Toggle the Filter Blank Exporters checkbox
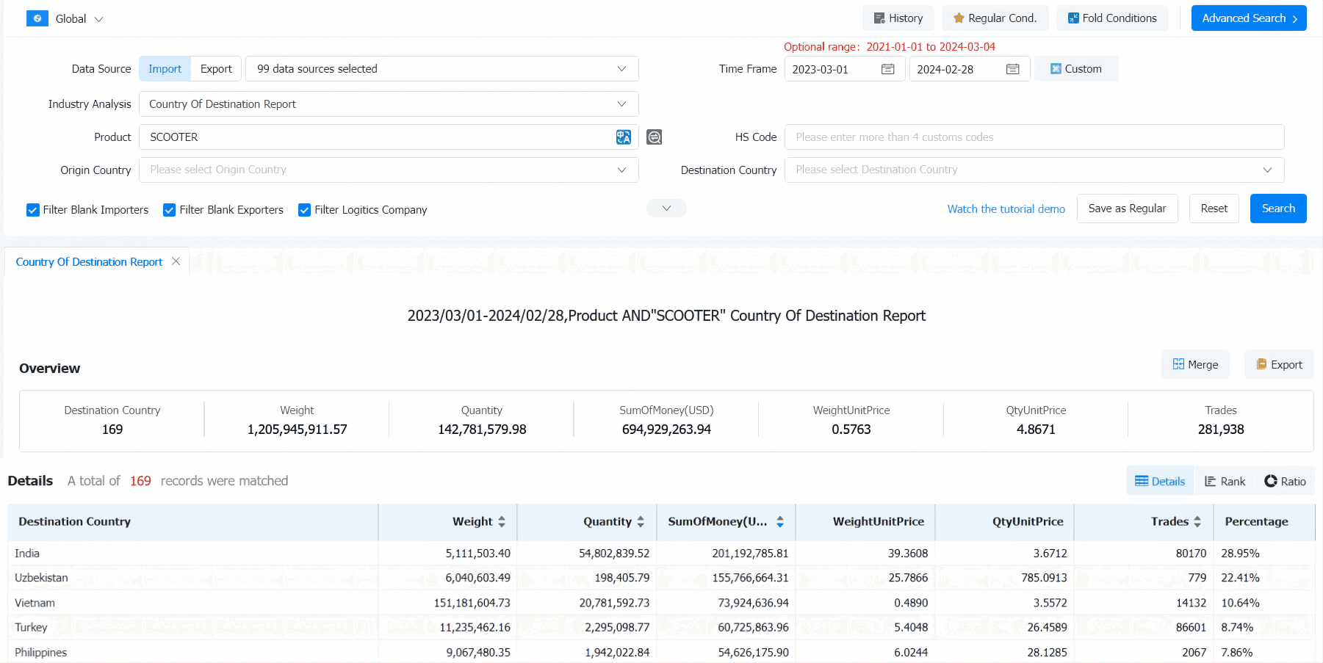 coord(170,210)
